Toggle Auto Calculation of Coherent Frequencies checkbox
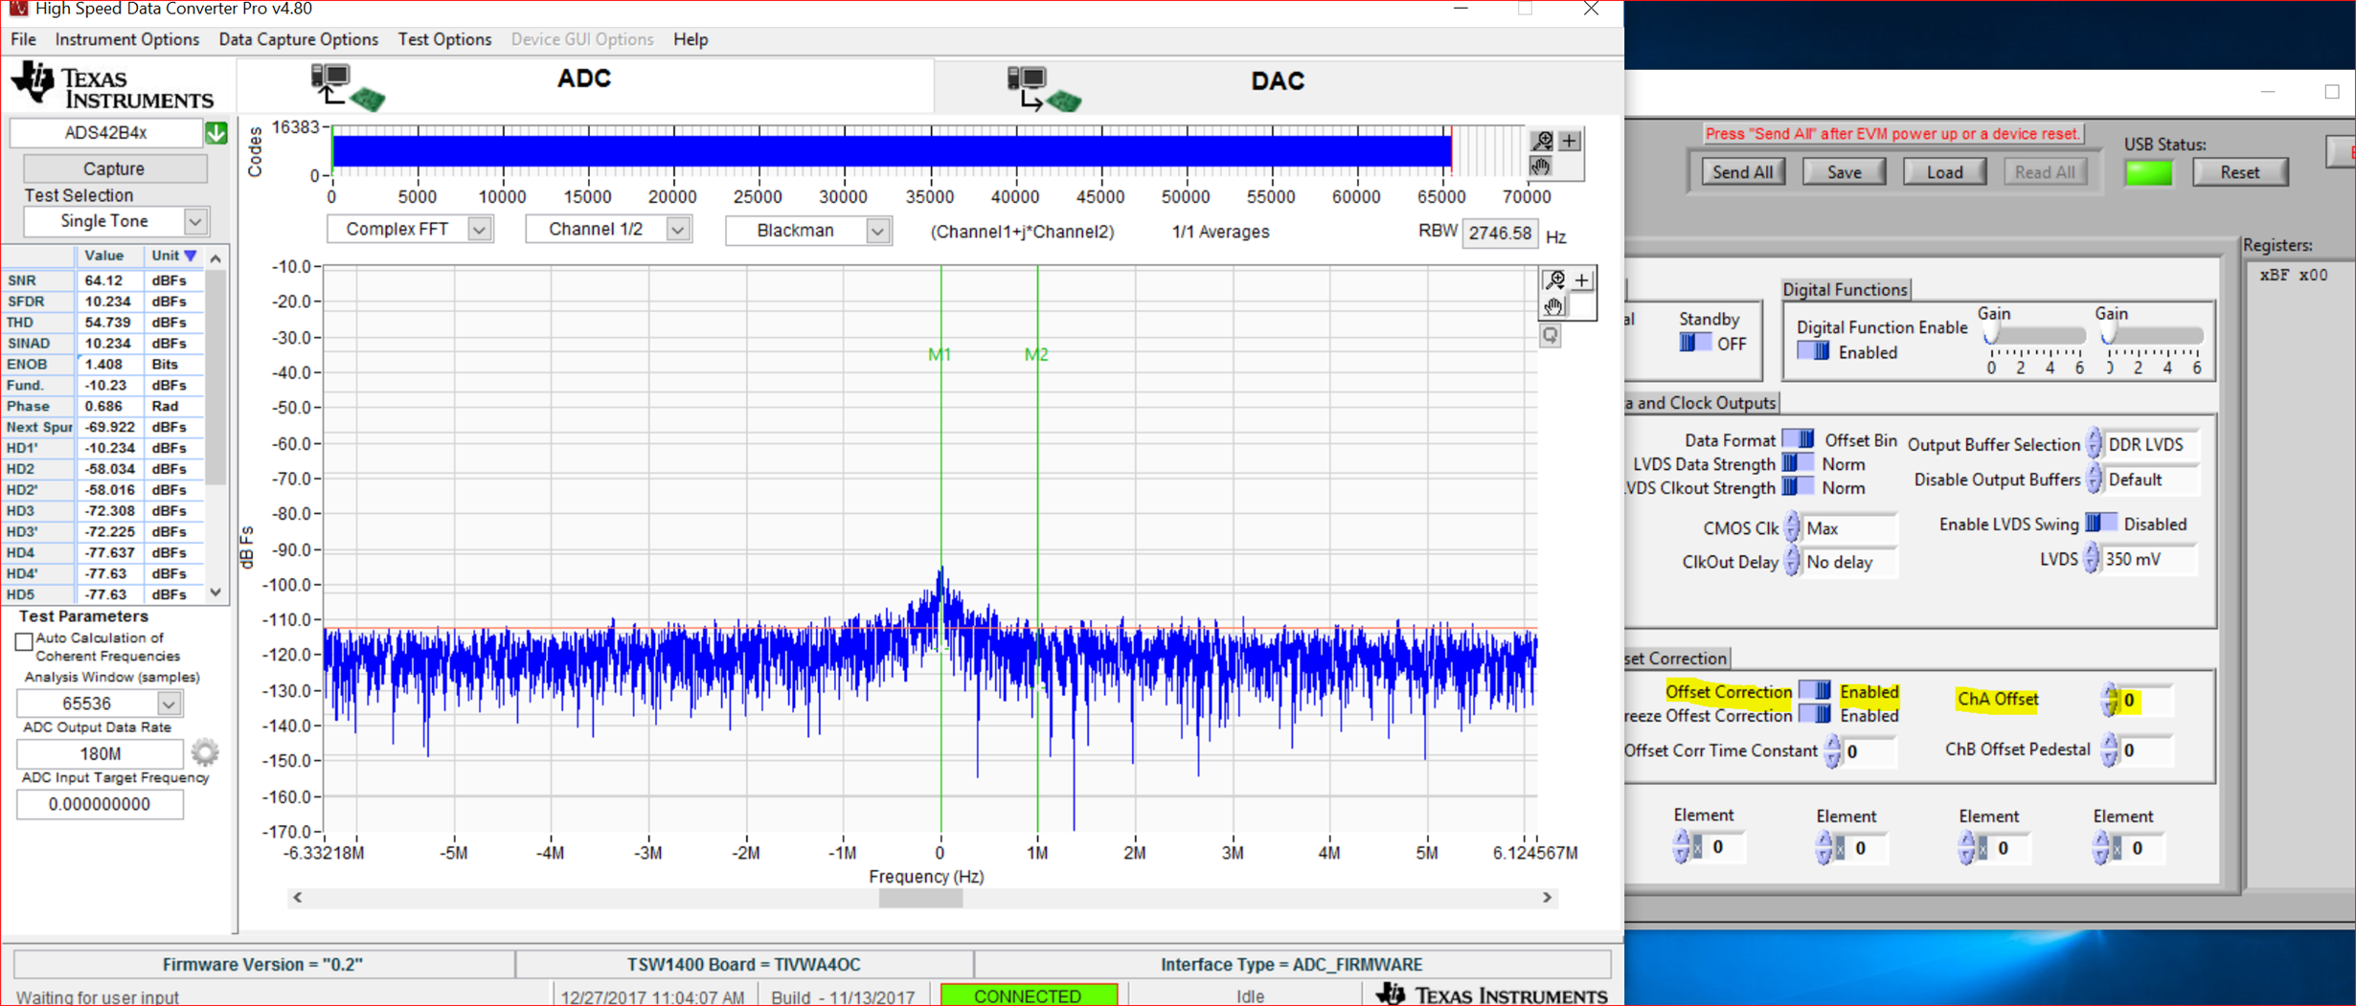This screenshot has width=2356, height=1006. (24, 640)
